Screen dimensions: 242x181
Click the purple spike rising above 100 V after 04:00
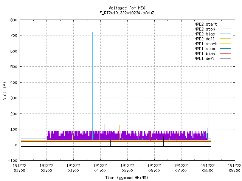click(104, 127)
